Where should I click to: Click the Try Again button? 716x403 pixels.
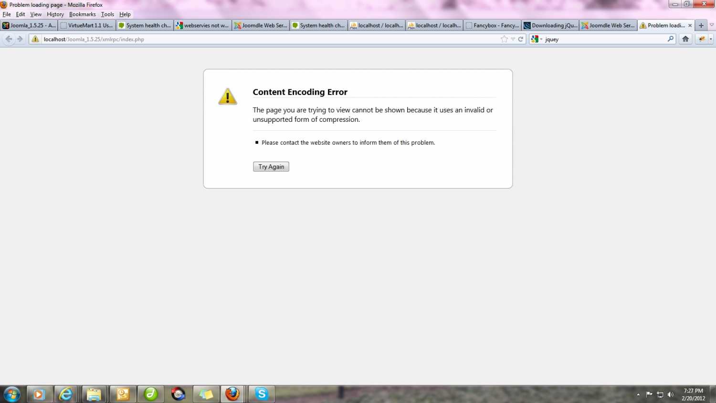point(271,167)
